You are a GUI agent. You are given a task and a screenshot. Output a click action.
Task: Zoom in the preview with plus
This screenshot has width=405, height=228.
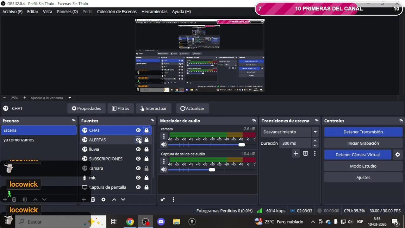pos(25,98)
